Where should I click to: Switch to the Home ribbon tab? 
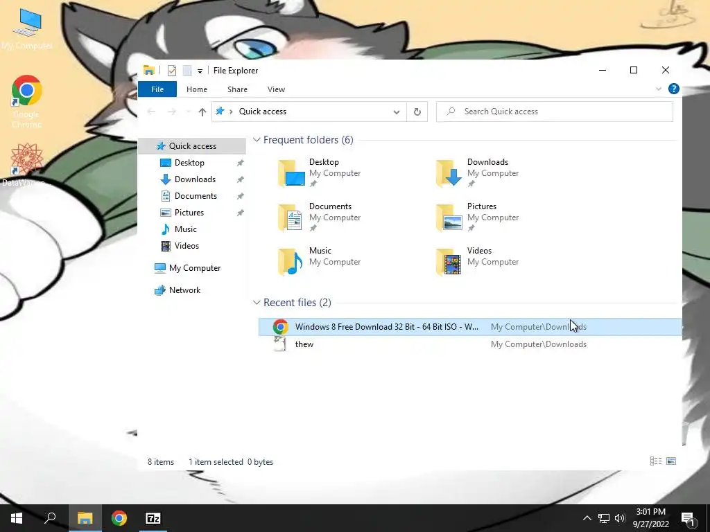tap(196, 89)
